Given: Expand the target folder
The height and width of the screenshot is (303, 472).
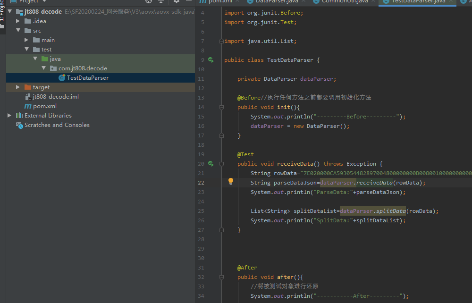Looking at the screenshot, I should [x=18, y=87].
